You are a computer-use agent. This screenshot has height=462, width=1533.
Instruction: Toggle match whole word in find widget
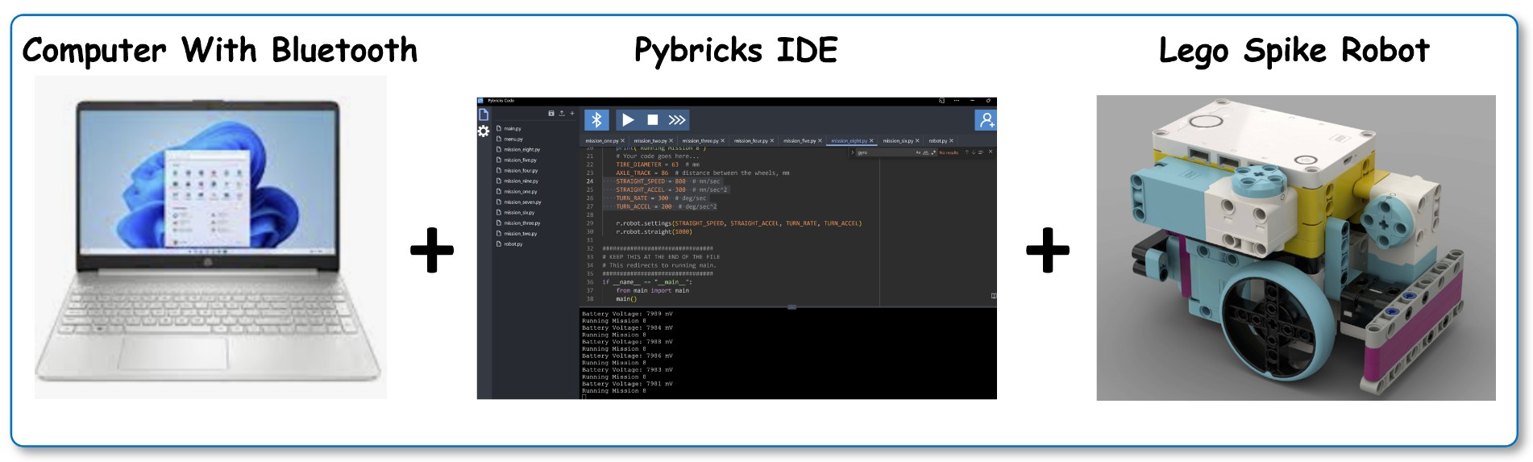[925, 152]
